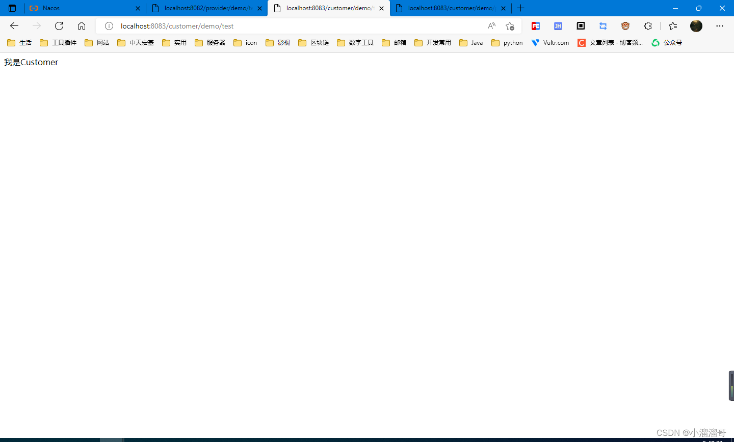734x442 pixels.
Task: Open the 开发常用 bookmarks folder
Action: 433,43
